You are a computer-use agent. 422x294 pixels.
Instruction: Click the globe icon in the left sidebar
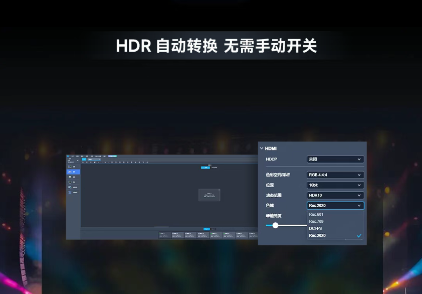tap(70, 177)
